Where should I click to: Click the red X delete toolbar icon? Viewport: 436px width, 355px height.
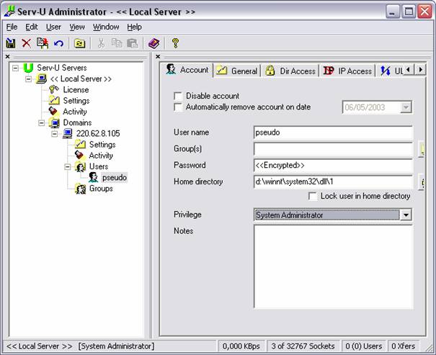coord(27,43)
